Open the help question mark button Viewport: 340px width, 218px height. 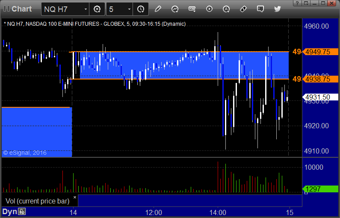coord(297,3)
